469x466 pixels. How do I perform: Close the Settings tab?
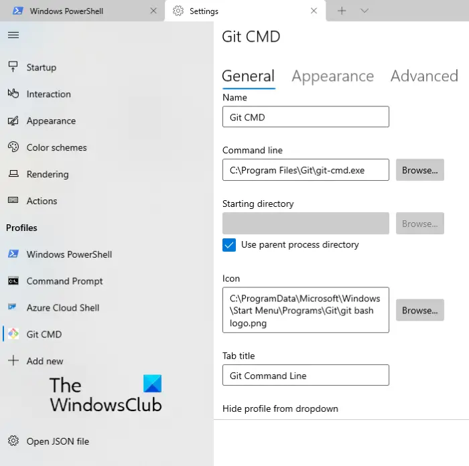pos(314,11)
